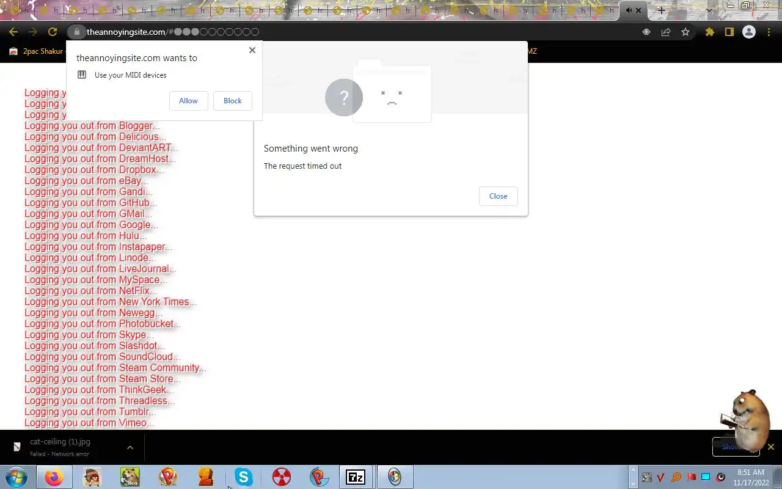The image size is (782, 489).
Task: Click the forward navigation arrow
Action: 33,32
